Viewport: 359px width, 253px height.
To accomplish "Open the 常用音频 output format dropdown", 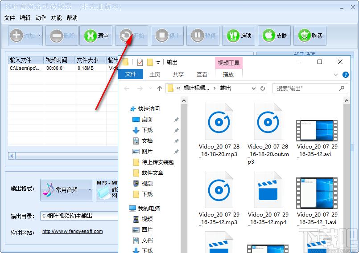I will tap(66, 190).
